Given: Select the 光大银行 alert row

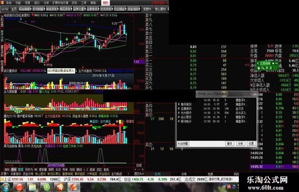Looking at the screenshot, I should tap(216, 113).
